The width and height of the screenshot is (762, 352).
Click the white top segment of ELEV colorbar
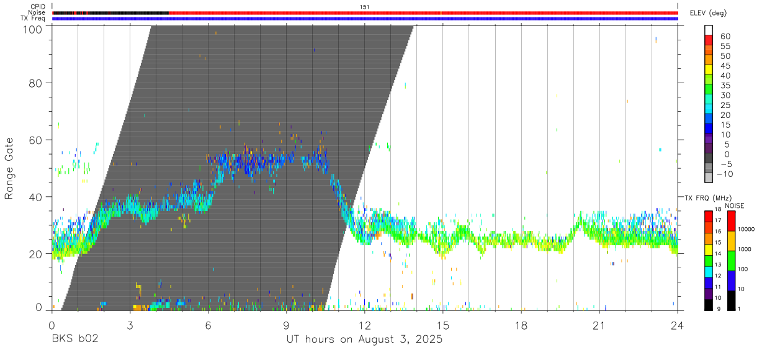(709, 29)
